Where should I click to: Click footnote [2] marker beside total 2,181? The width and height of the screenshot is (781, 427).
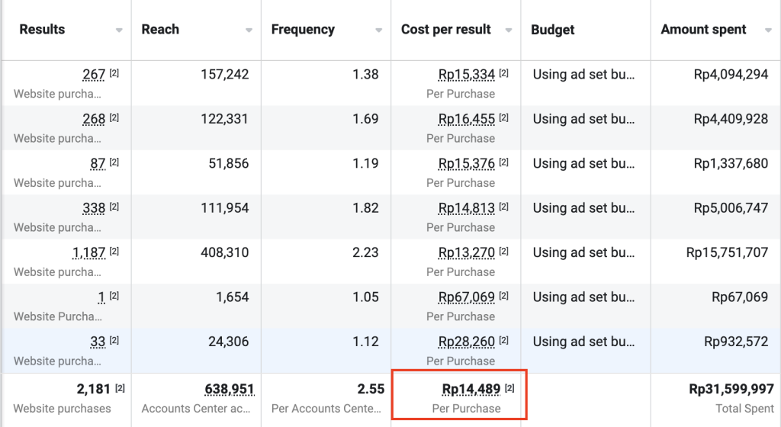(120, 389)
